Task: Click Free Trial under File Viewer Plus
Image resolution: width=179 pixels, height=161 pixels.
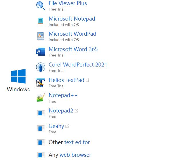Action: click(57, 9)
